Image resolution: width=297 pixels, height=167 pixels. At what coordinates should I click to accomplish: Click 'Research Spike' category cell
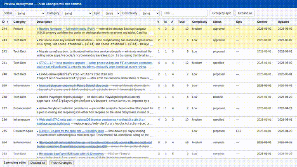pyautogui.click(x=23, y=131)
